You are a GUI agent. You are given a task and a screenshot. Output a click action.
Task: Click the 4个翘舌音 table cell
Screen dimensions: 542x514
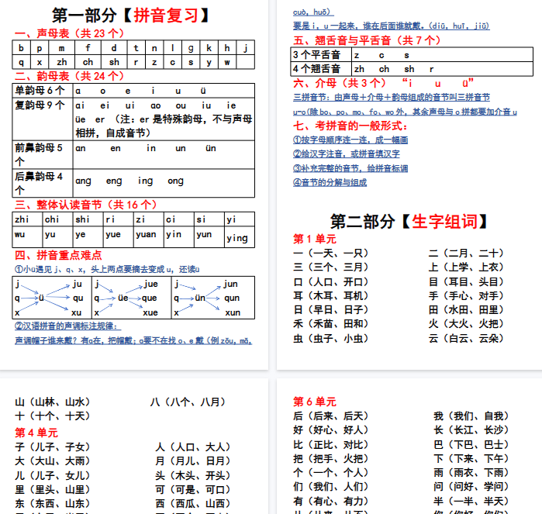(x=316, y=69)
